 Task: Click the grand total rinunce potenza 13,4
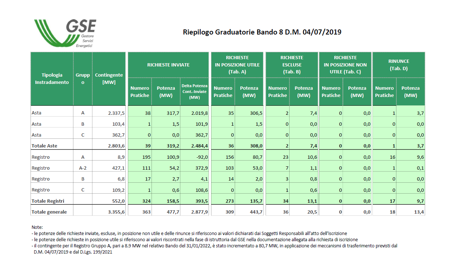419,212
